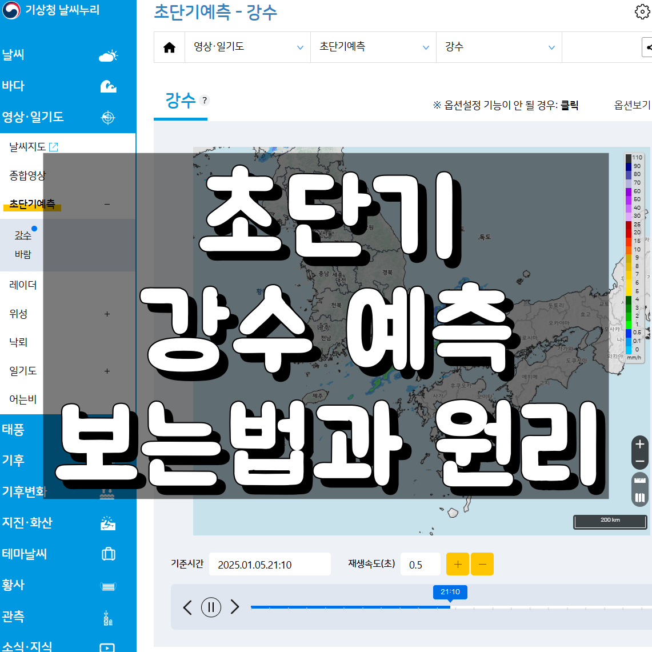Open the 바다 sea wave icon

108,86
